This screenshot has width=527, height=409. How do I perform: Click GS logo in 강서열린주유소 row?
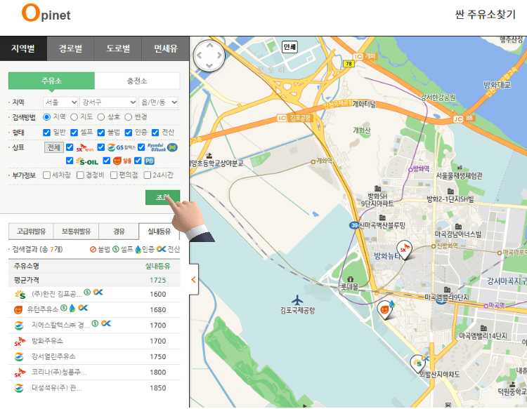click(x=19, y=356)
